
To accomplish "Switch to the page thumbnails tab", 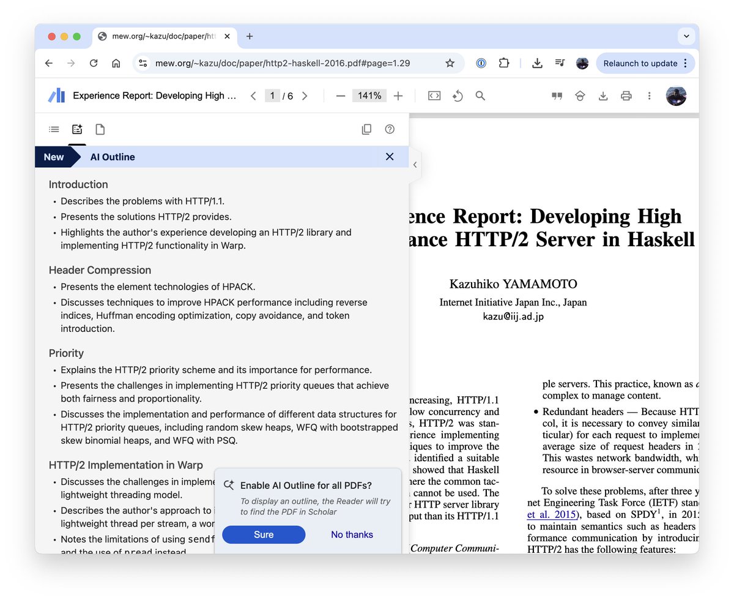I will click(x=100, y=129).
